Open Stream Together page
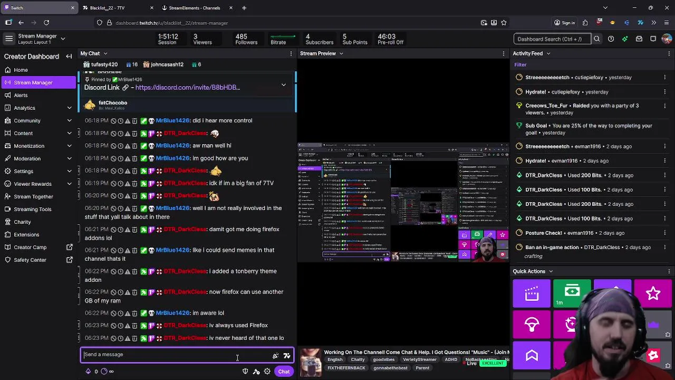Screen dimensions: 675x380 38,196
